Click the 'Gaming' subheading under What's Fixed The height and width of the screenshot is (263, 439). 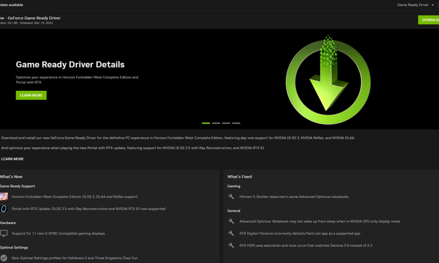tap(234, 186)
